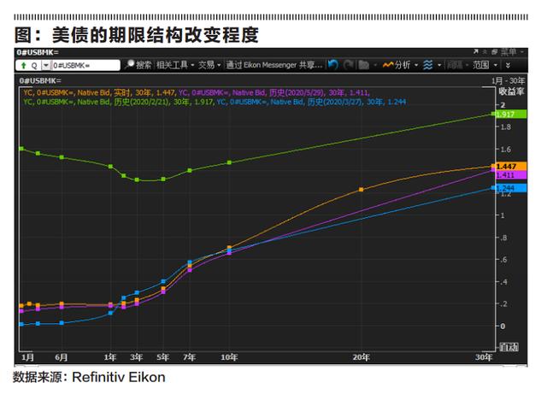Click the folder open icon

[363, 65]
